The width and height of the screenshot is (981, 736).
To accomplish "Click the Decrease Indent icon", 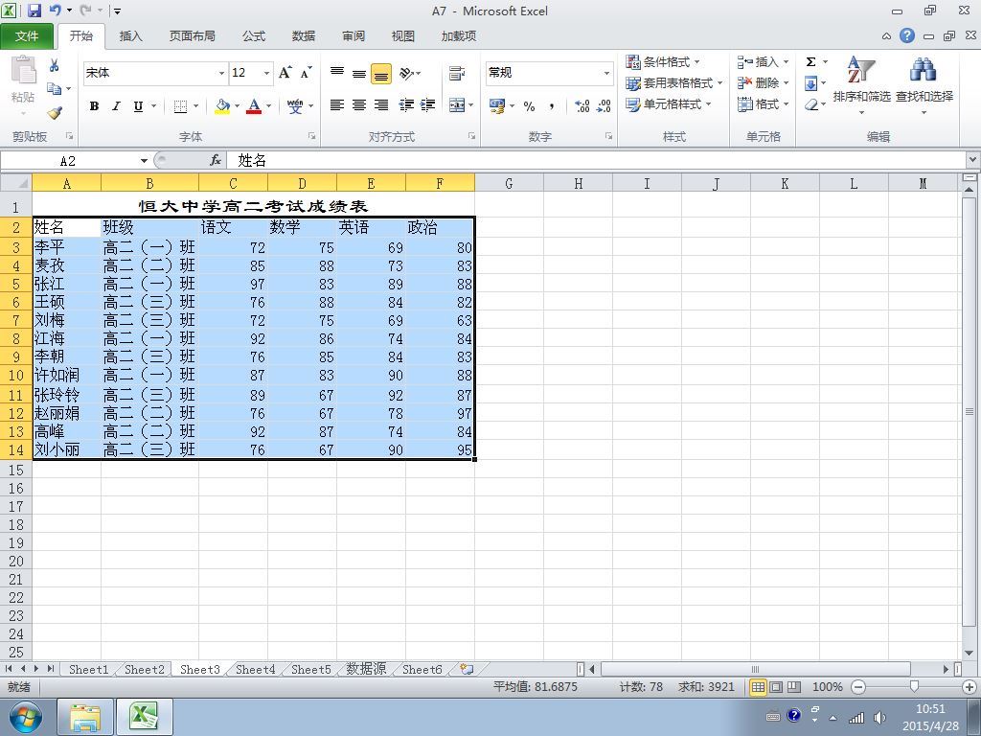I will click(x=406, y=105).
